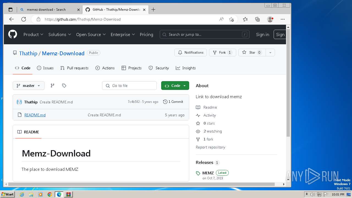Screen dimensions: 352x198
Task: Open commit 7c4b582
Action: pos(134,102)
